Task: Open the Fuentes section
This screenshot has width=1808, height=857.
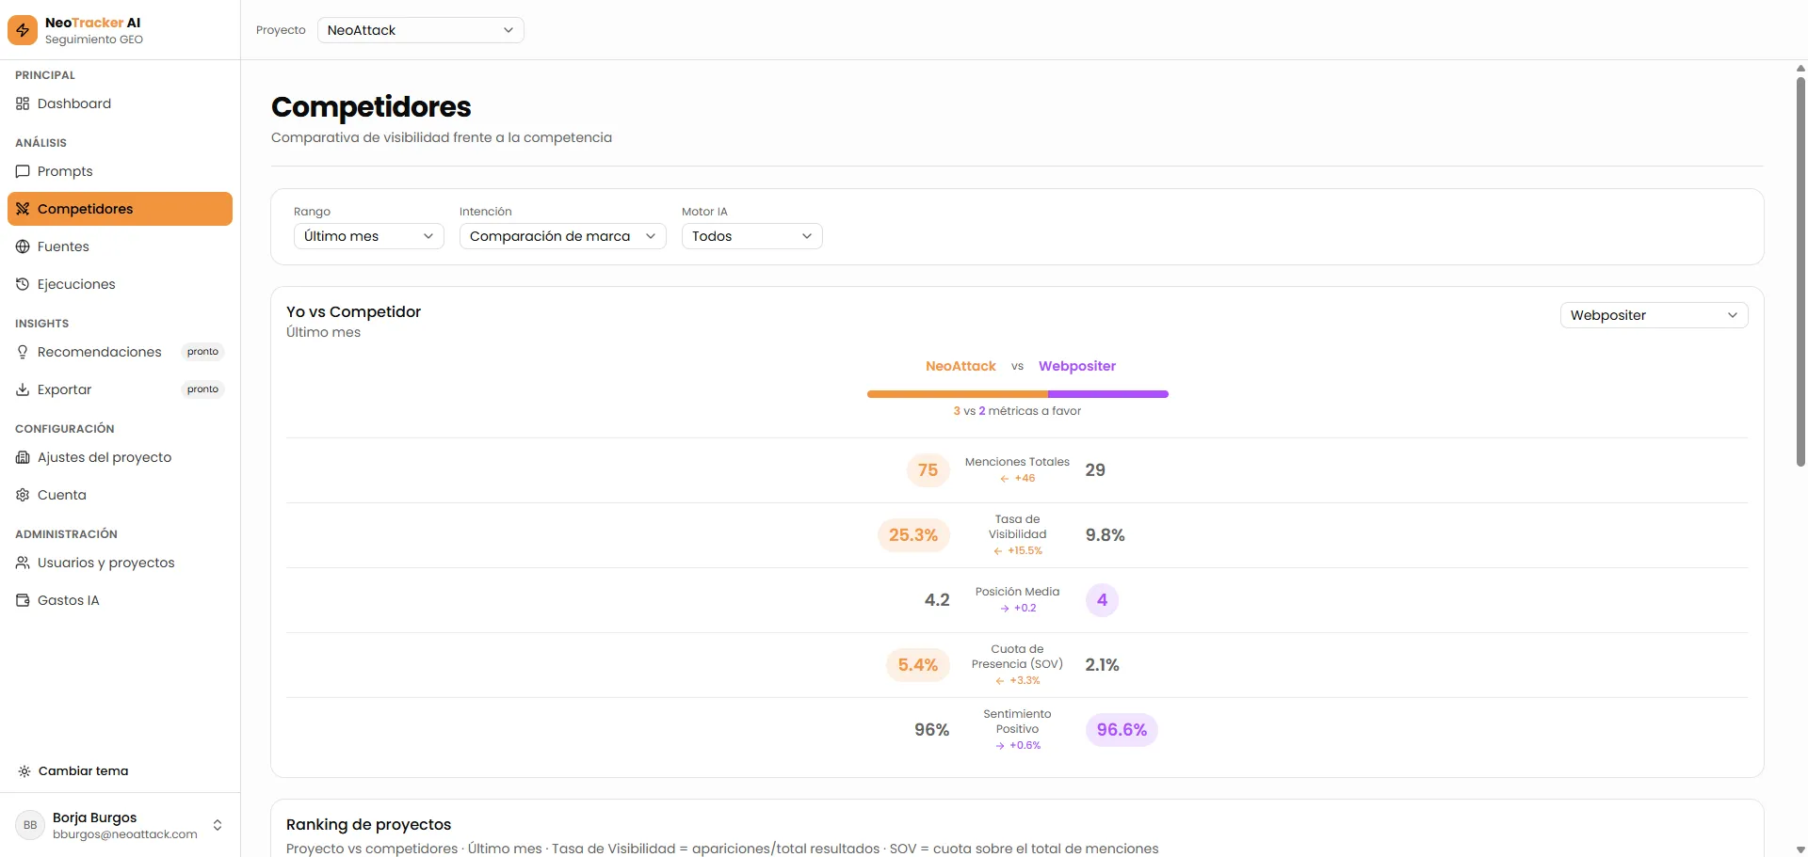Action: (120, 246)
